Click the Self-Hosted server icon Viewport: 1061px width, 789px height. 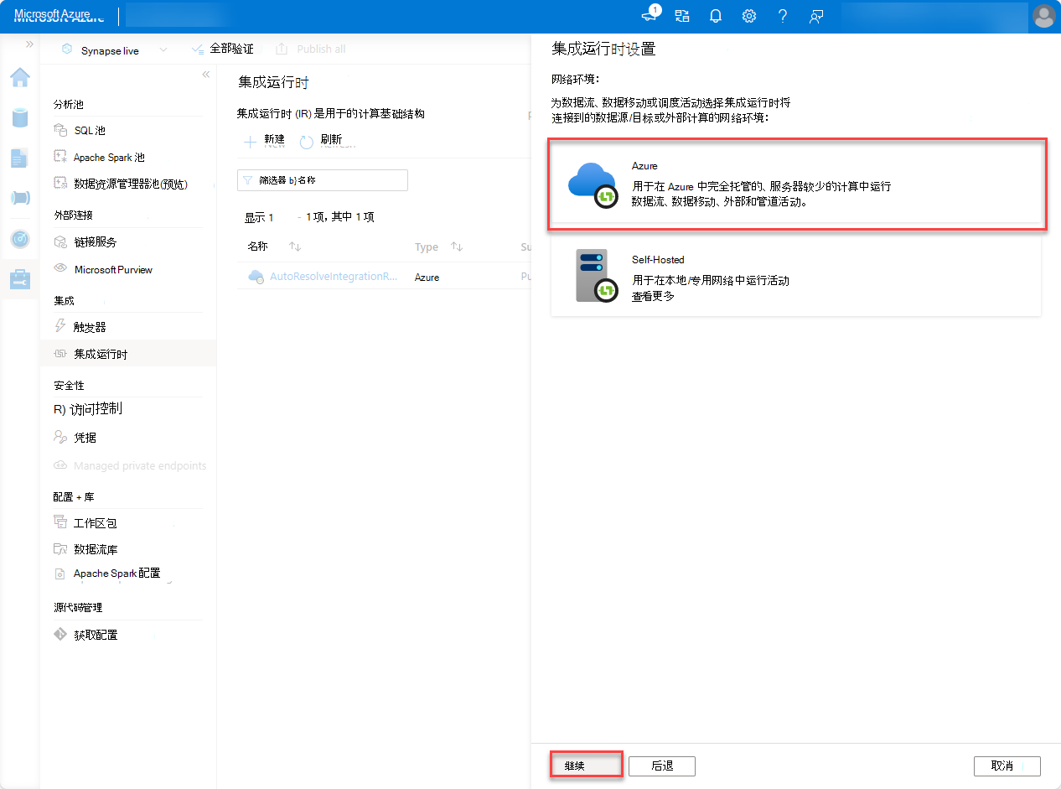[597, 276]
